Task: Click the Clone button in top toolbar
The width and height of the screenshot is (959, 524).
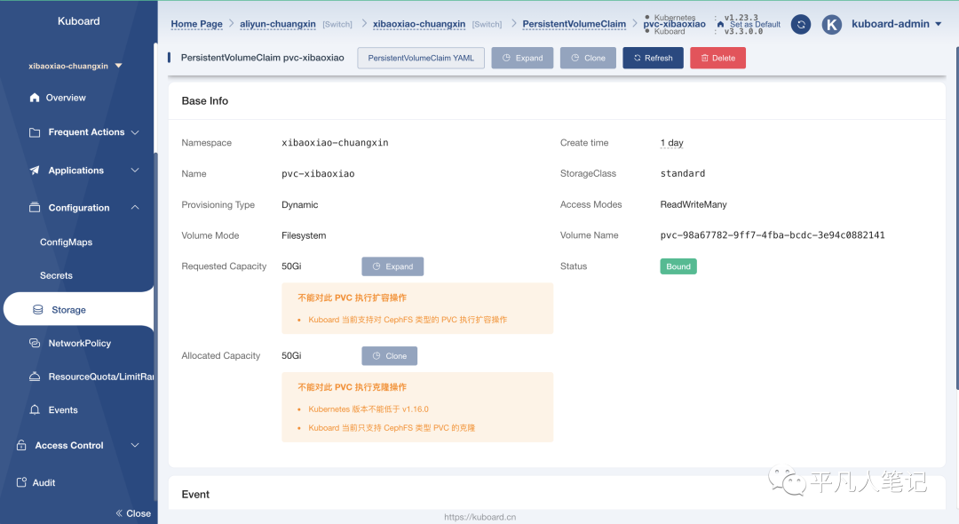Action: pyautogui.click(x=588, y=58)
